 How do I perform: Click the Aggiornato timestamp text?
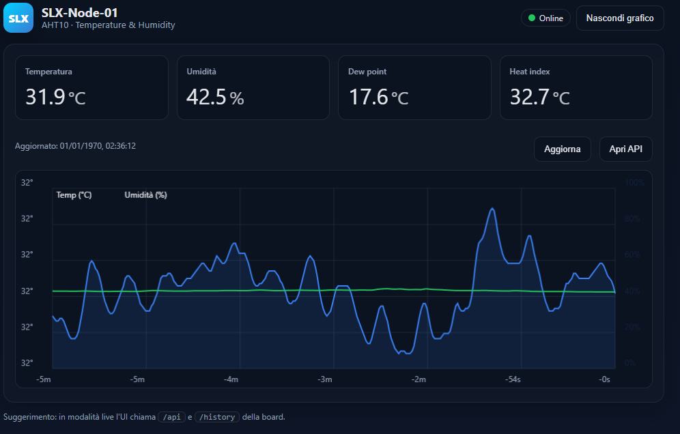point(75,146)
